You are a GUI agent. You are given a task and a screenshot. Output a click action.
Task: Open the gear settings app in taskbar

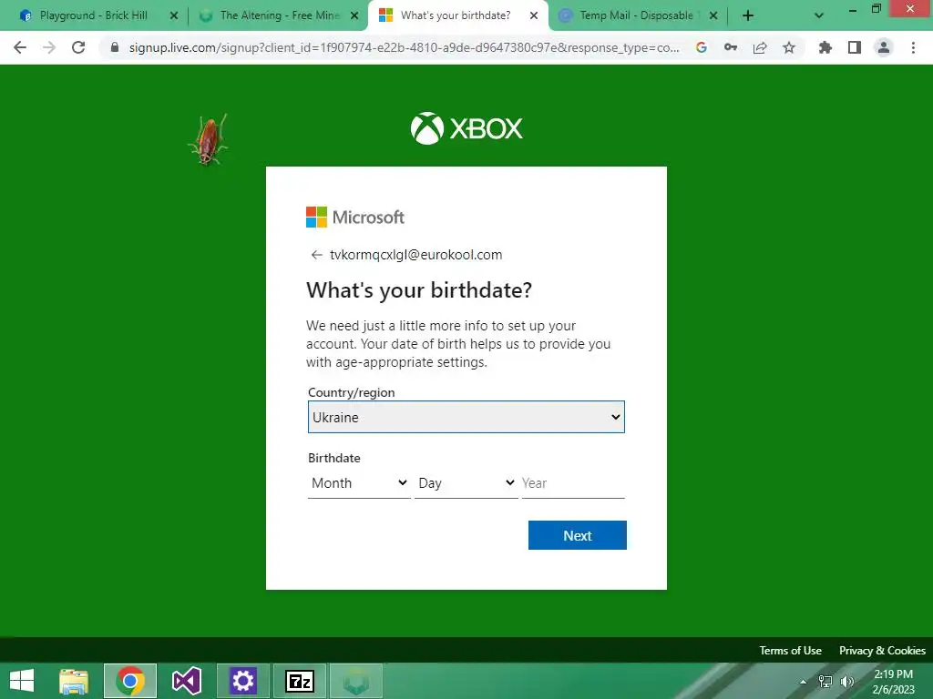pos(242,681)
